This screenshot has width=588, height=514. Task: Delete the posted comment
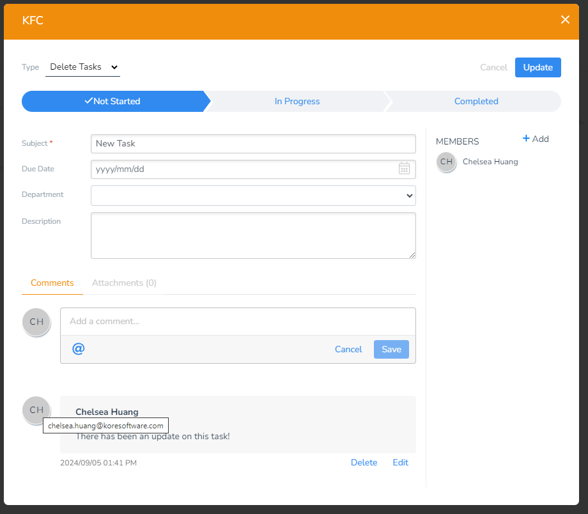coord(364,463)
